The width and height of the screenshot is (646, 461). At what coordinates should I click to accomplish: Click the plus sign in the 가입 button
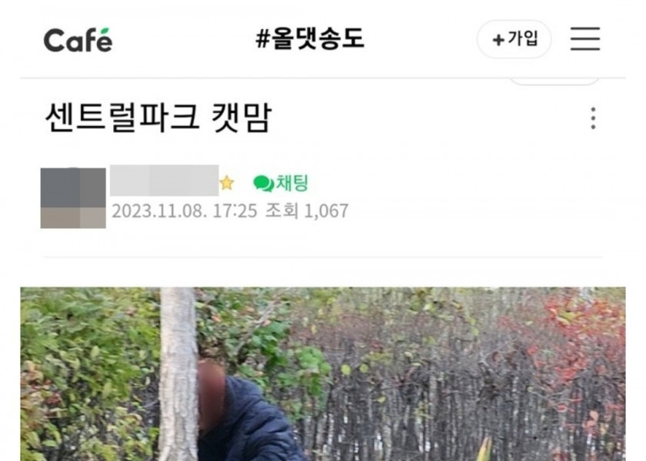pyautogui.click(x=498, y=40)
